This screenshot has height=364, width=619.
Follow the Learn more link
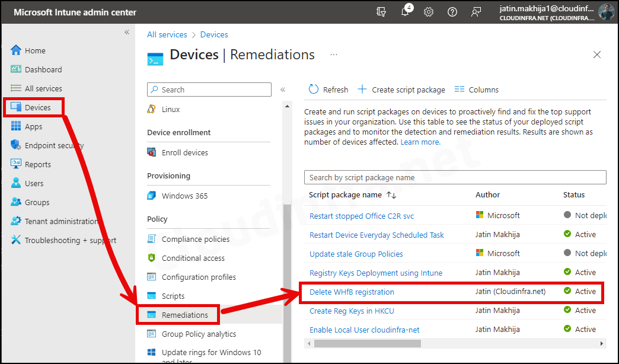(420, 142)
